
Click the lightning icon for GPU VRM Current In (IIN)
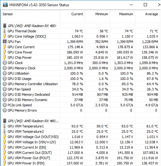[5, 147]
